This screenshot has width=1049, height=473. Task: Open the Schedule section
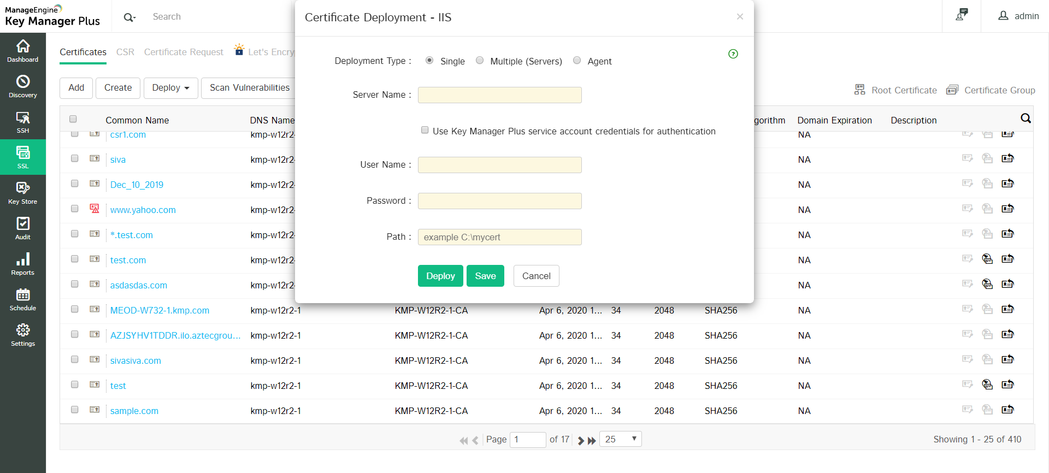[23, 299]
